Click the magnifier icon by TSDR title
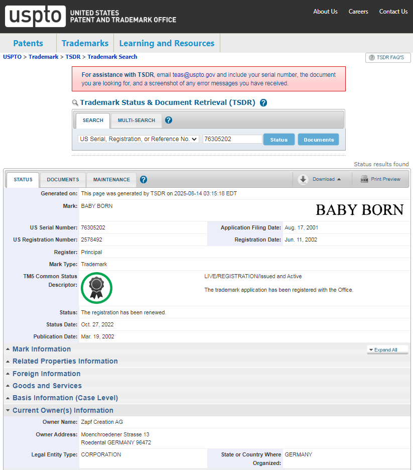This screenshot has height=470, width=413. coord(75,103)
